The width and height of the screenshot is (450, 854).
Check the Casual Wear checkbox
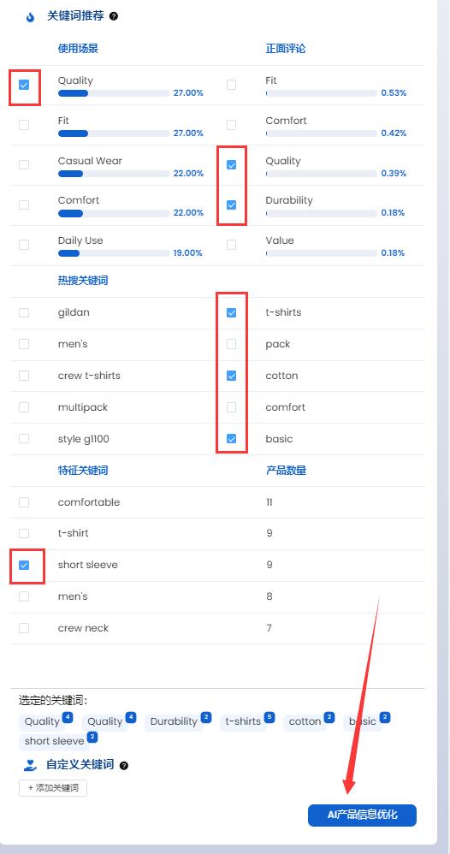[x=24, y=164]
